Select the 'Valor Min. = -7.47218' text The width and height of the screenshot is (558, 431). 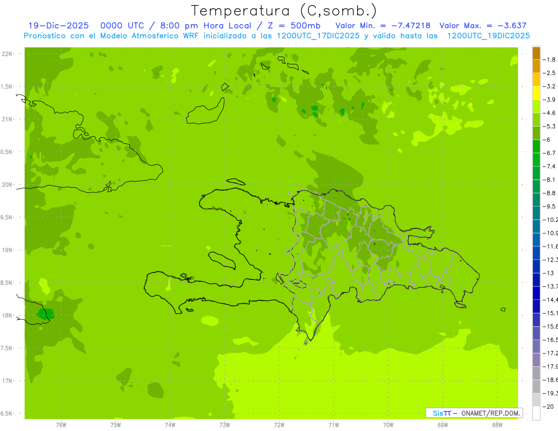click(x=383, y=26)
